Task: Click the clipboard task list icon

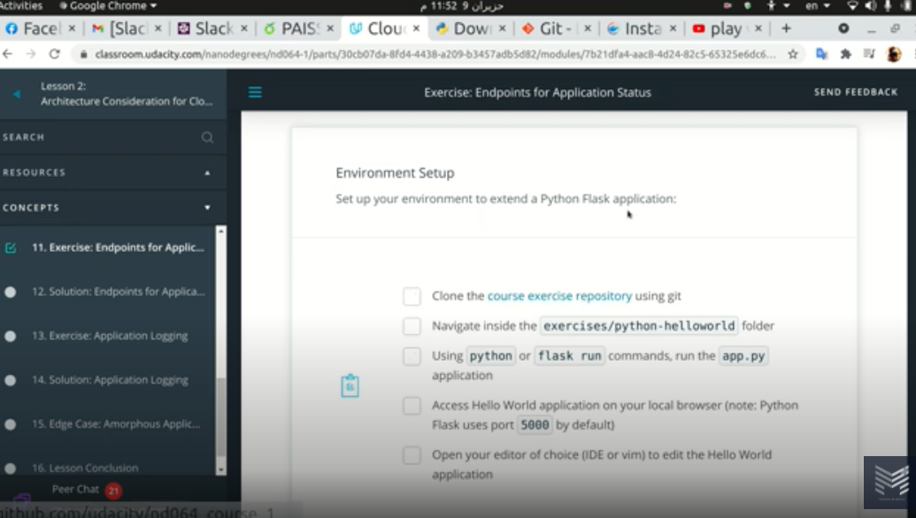Action: pos(350,385)
